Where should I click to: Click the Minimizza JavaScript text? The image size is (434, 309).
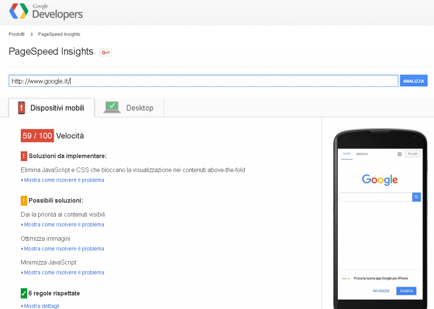coord(48,262)
